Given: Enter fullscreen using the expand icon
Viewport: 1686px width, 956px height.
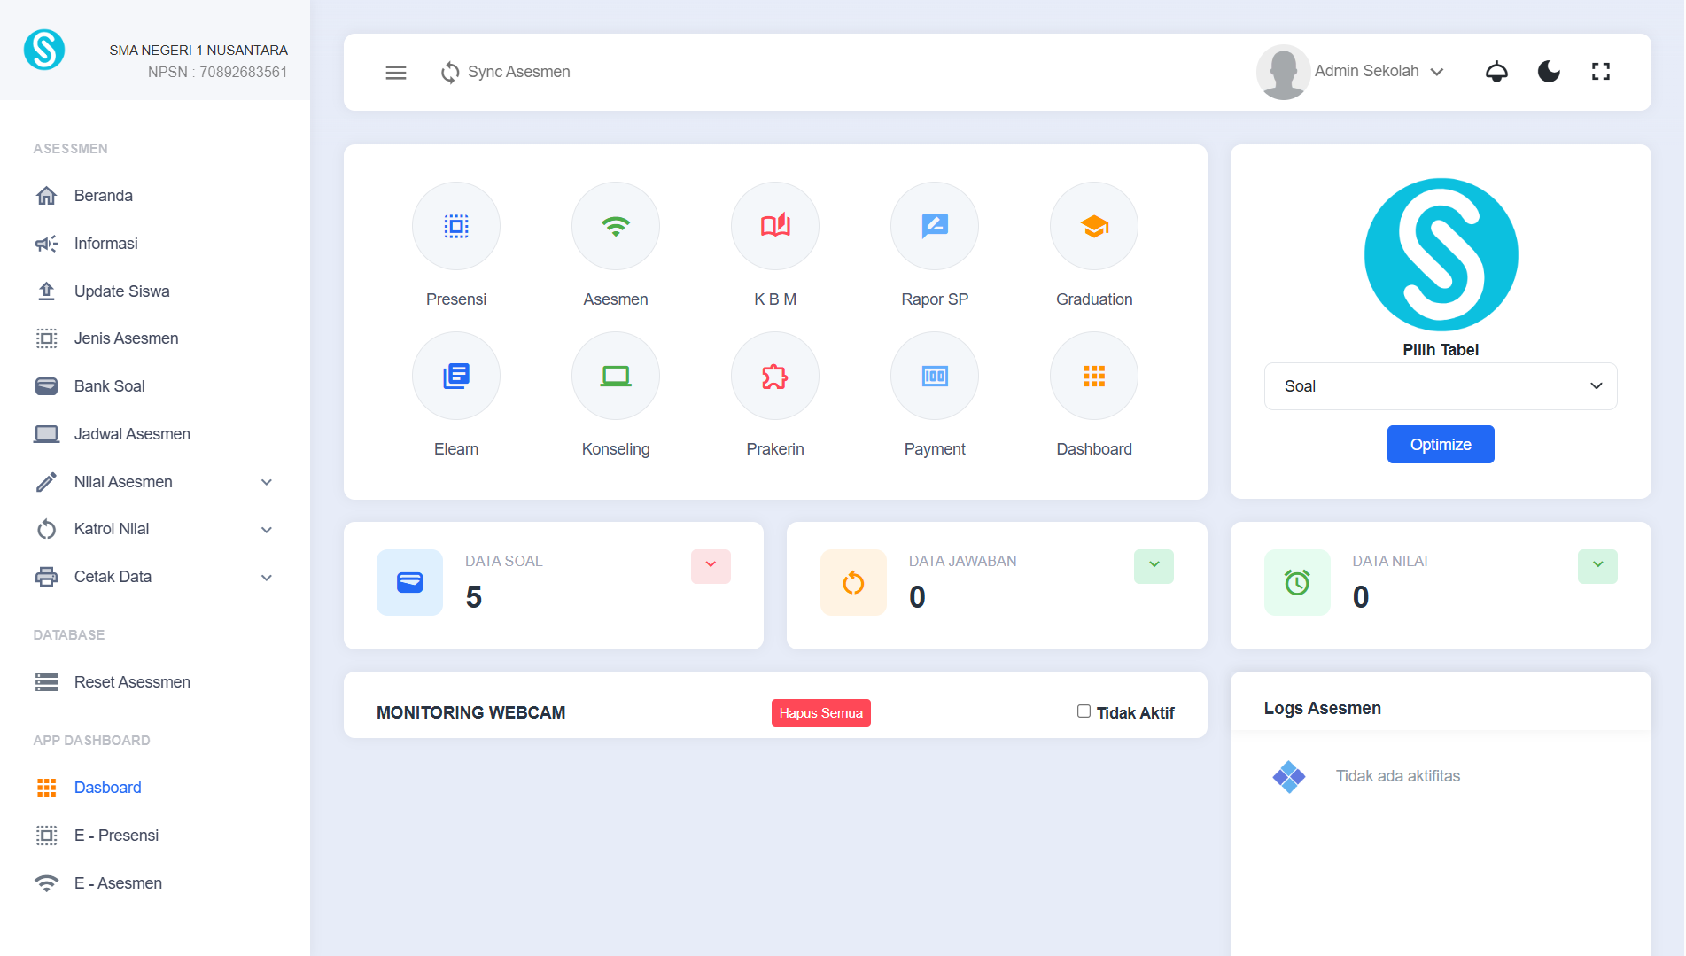Looking at the screenshot, I should click(x=1601, y=72).
